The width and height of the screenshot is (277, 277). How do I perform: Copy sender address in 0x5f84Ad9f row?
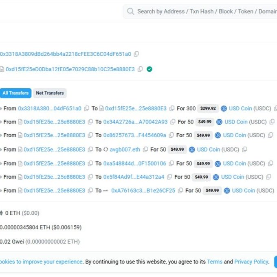pos(90,177)
